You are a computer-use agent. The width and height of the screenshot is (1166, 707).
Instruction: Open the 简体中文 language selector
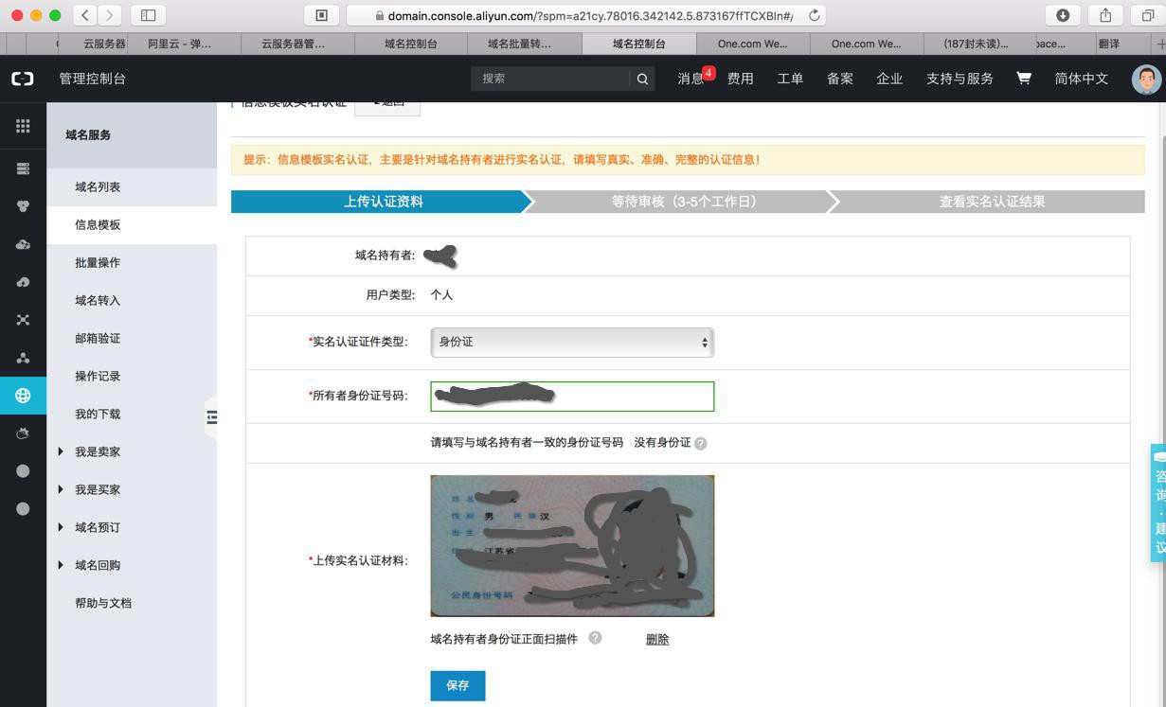[1081, 79]
